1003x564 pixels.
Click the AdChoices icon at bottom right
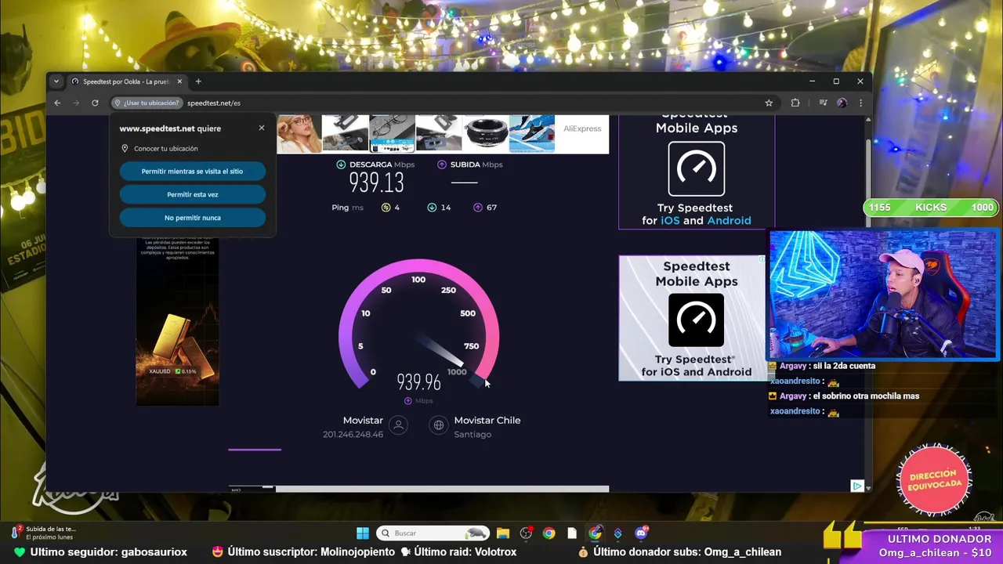click(857, 486)
